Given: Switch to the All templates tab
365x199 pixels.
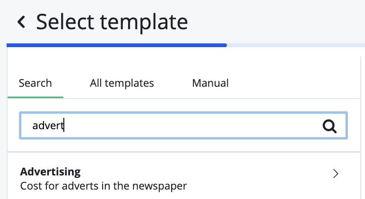Looking at the screenshot, I should coord(122,83).
